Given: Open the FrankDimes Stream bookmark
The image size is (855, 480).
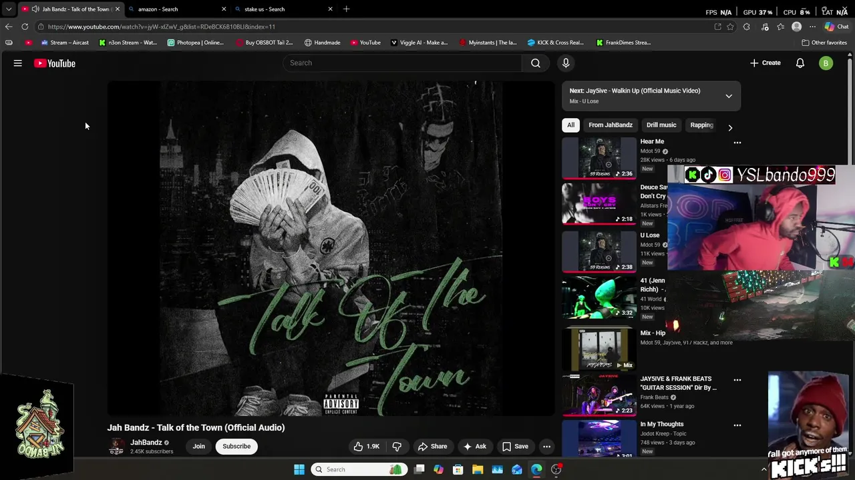Looking at the screenshot, I should (x=623, y=43).
